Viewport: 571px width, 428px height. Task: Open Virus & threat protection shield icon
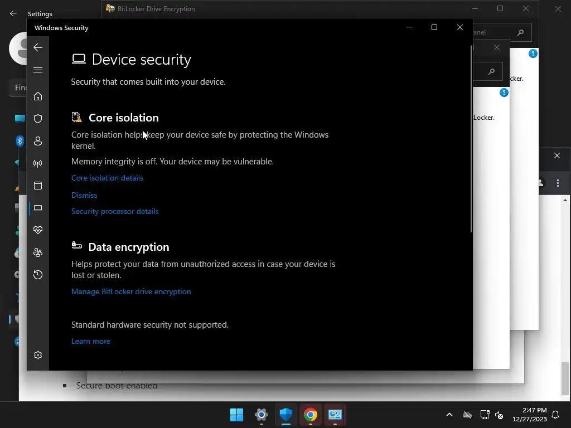point(38,119)
